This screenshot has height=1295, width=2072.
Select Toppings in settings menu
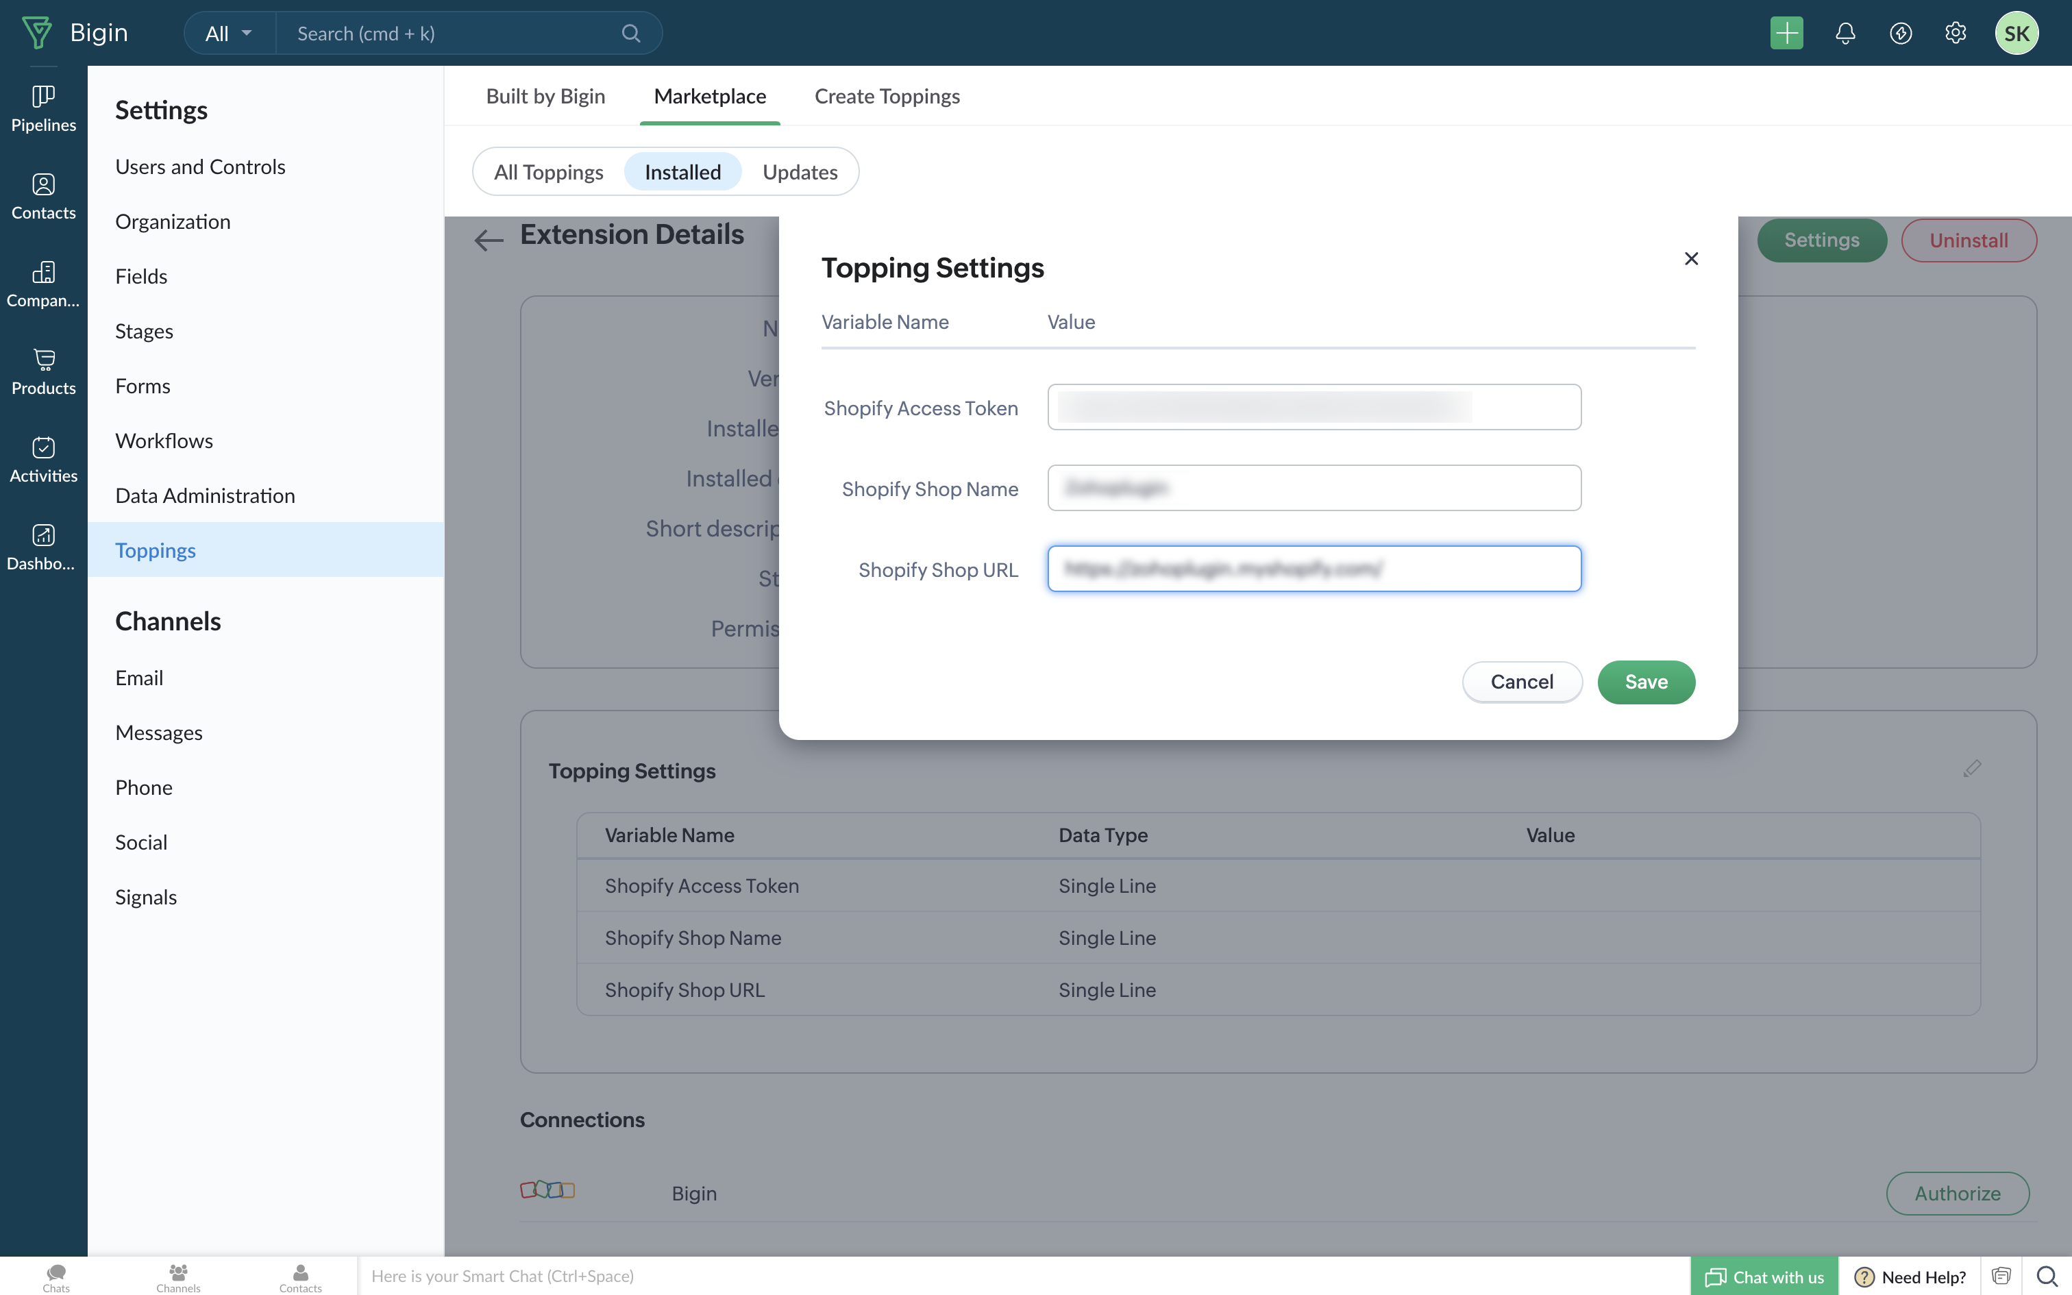click(x=265, y=550)
